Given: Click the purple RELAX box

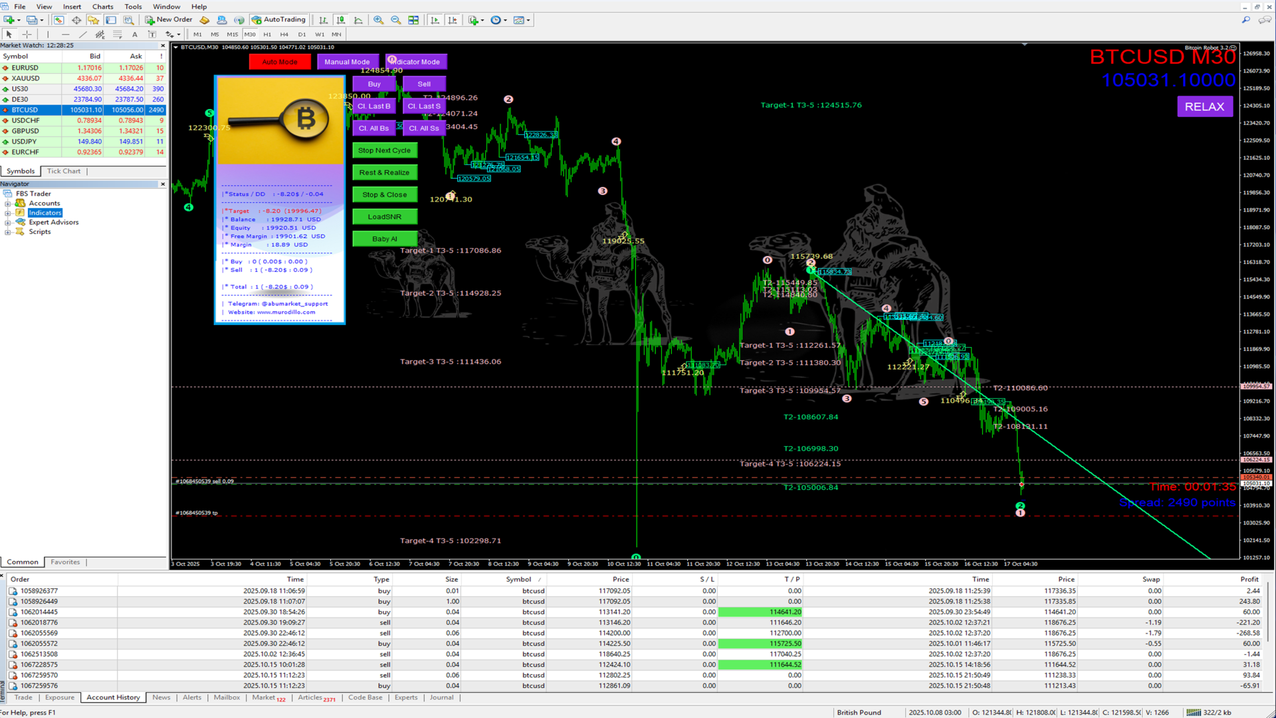Looking at the screenshot, I should coord(1204,106).
